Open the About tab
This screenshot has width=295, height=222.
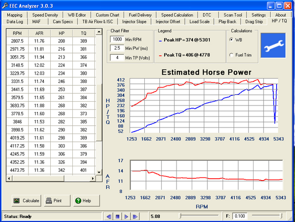coord(281,15)
